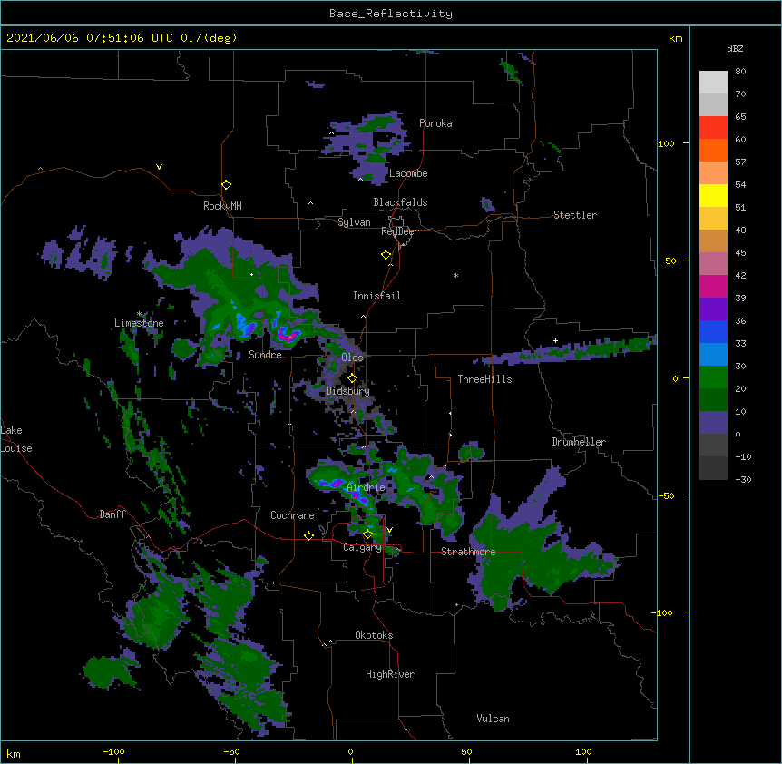The height and width of the screenshot is (764, 782).
Task: Click the white plus marker northeast of ThreeHills
Action: [555, 340]
